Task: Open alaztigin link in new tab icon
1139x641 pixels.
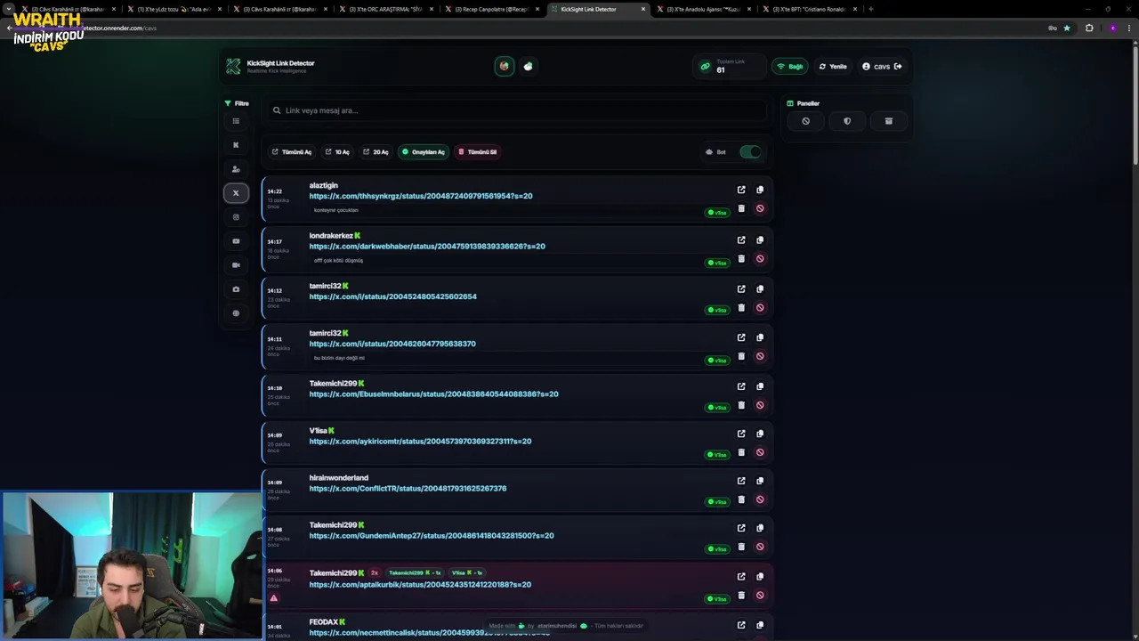Action: pyautogui.click(x=741, y=190)
